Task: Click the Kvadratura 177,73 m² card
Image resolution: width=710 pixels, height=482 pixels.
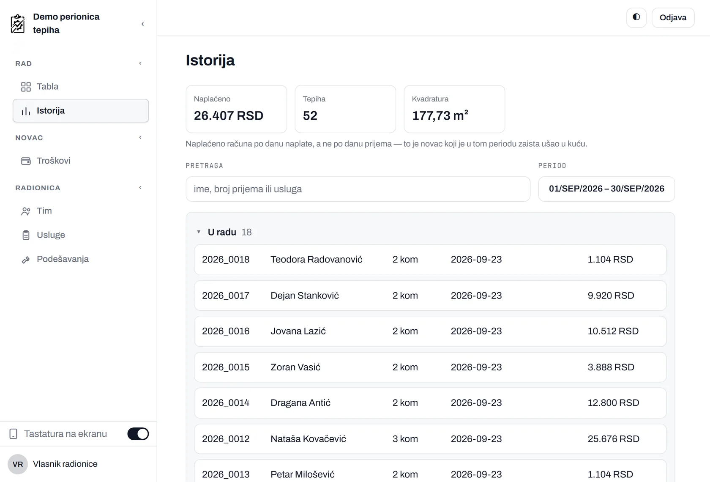Action: click(454, 109)
